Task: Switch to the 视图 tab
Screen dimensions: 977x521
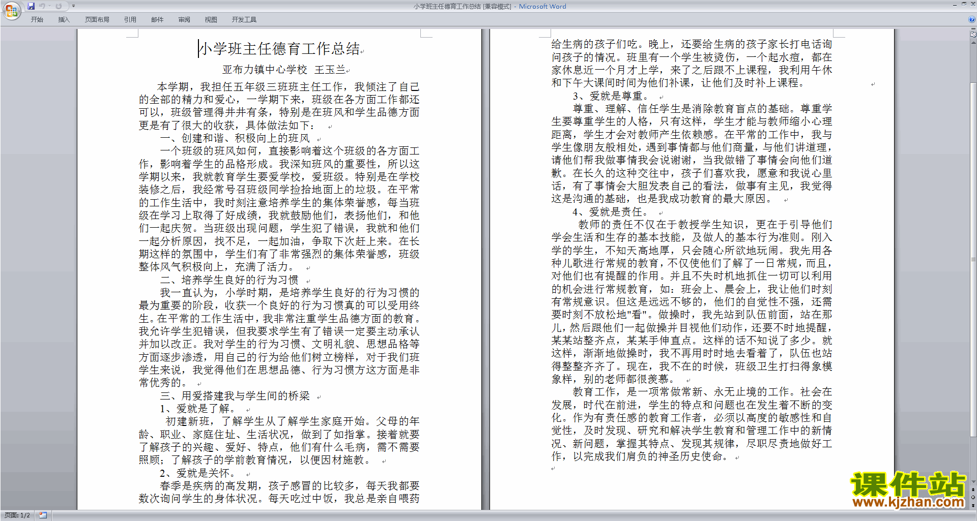Action: (x=211, y=19)
